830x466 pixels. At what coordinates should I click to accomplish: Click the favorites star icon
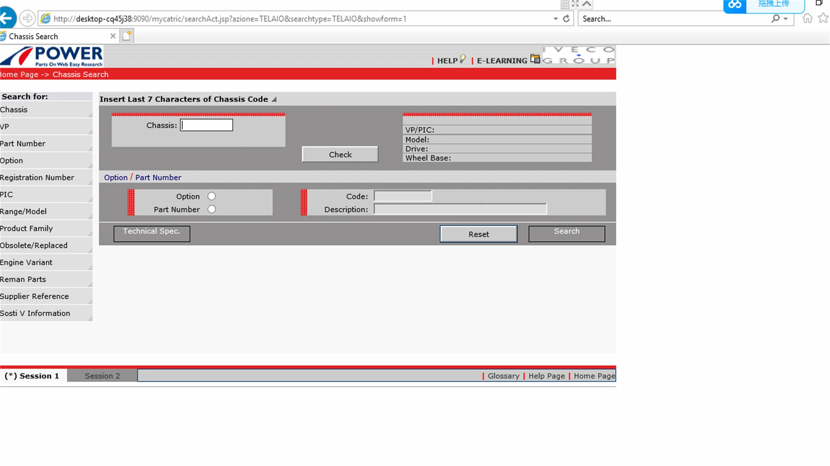point(823,19)
